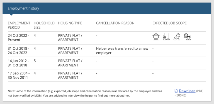Select the 14 Jun 2012 employment period
This screenshot has width=214, height=104.
pos(18,63)
